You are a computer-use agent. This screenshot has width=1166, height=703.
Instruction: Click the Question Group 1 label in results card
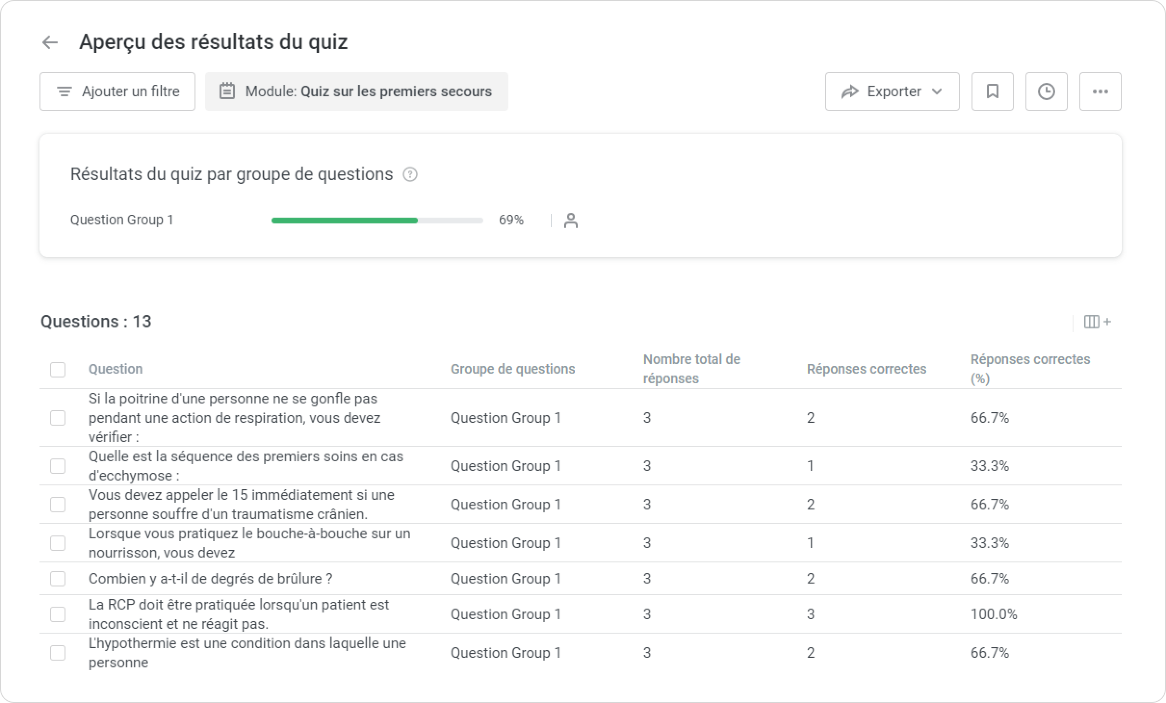[122, 220]
